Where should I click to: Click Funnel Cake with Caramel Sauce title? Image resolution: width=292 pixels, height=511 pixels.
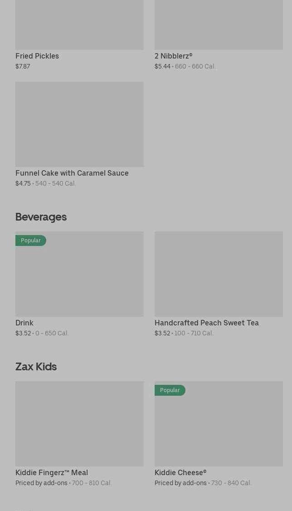coord(72,173)
